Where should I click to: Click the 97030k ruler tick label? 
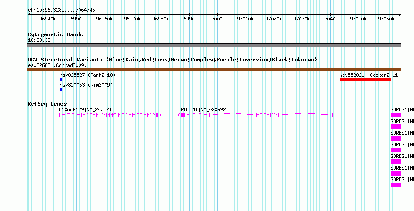click(x=302, y=19)
